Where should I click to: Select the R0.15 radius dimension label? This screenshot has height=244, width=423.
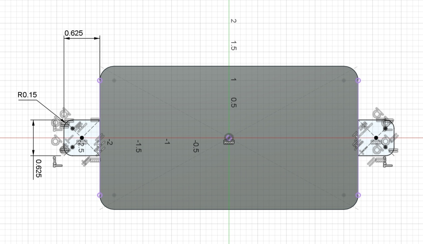[27, 95]
